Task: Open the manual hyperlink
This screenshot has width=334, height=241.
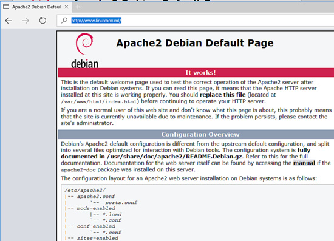Action: coord(304,163)
